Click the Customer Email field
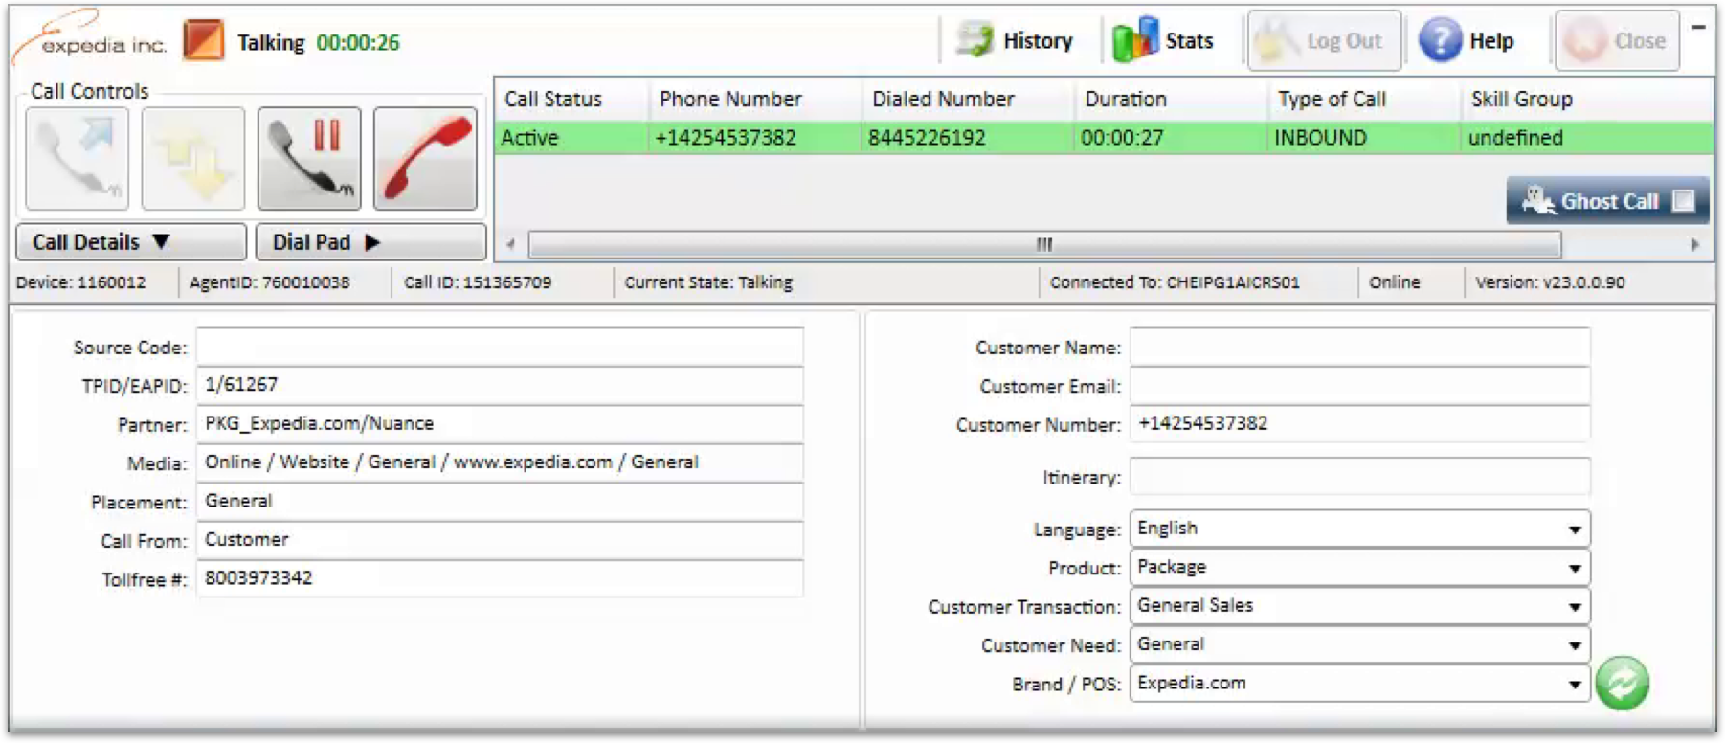 pyautogui.click(x=1359, y=385)
